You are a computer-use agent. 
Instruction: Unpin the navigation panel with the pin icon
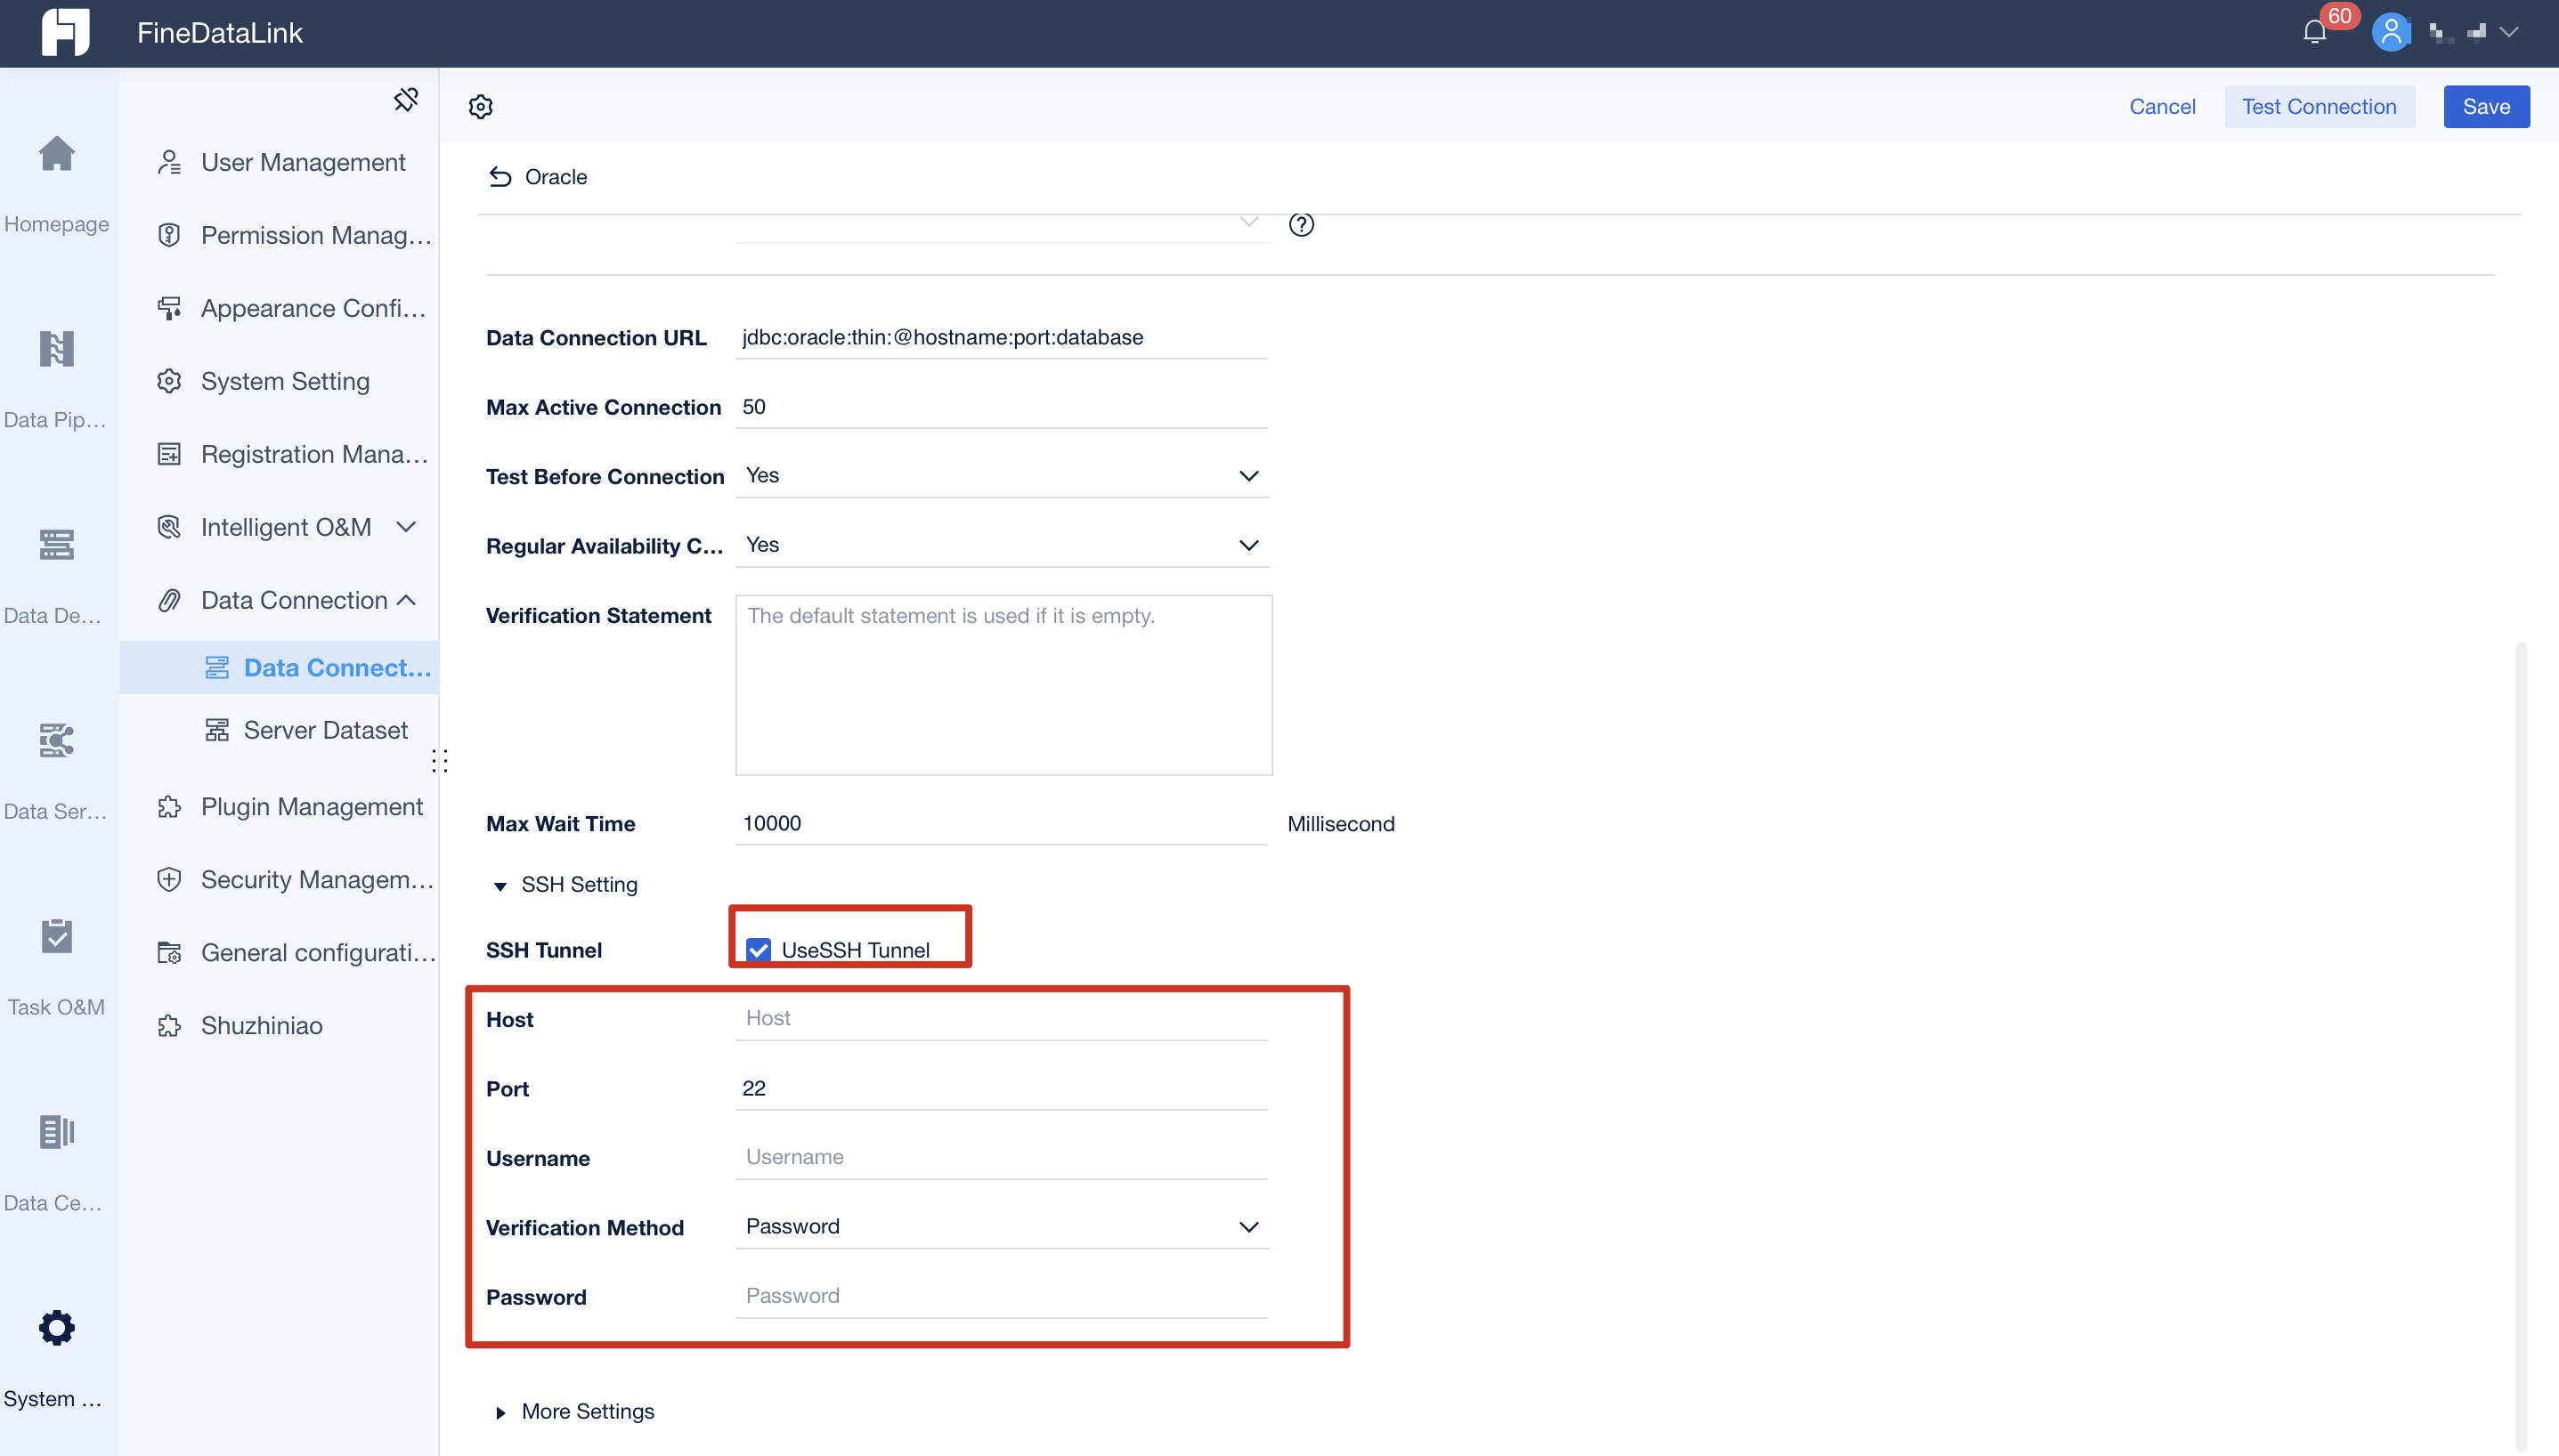click(405, 99)
